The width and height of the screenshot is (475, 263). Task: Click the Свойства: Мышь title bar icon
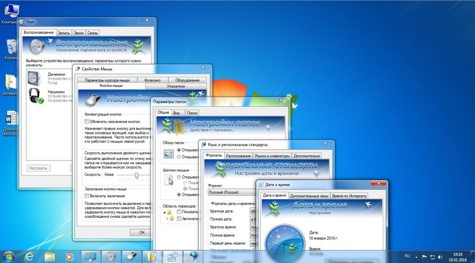tap(77, 69)
